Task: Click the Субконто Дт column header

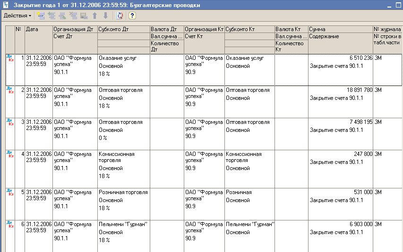Action: pos(123,29)
